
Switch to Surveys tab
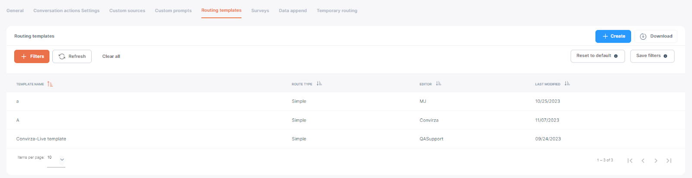pos(260,11)
